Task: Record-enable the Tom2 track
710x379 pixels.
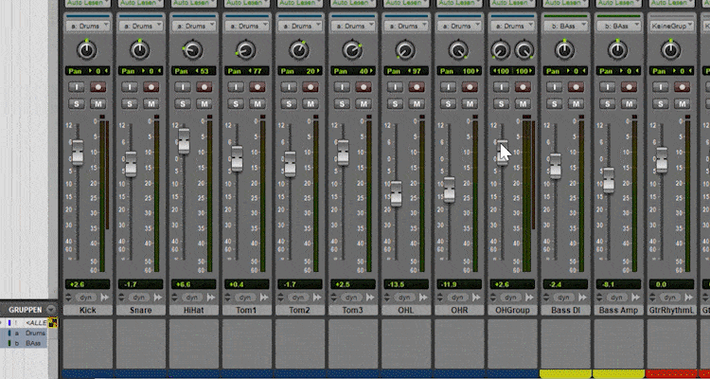Action: pyautogui.click(x=311, y=87)
